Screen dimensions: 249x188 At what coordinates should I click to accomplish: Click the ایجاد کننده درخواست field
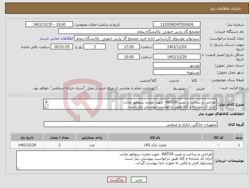tap(137, 38)
